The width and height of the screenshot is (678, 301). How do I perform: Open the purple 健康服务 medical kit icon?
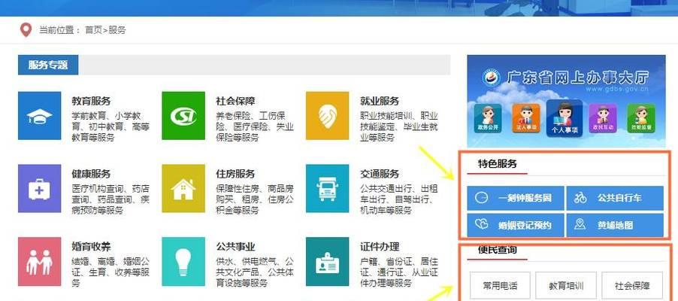pyautogui.click(x=39, y=188)
